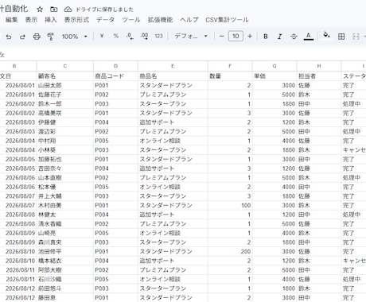
Task: Open the text color picker
Action: point(308,37)
